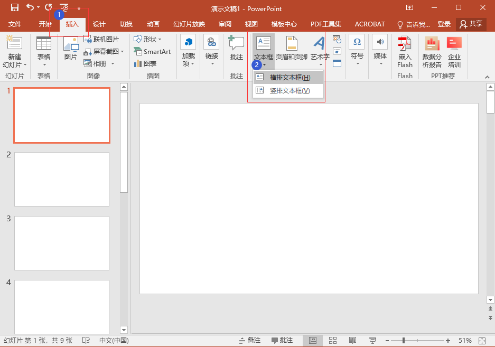Fit slide to current window
This screenshot has height=347, width=495.
[x=482, y=340]
